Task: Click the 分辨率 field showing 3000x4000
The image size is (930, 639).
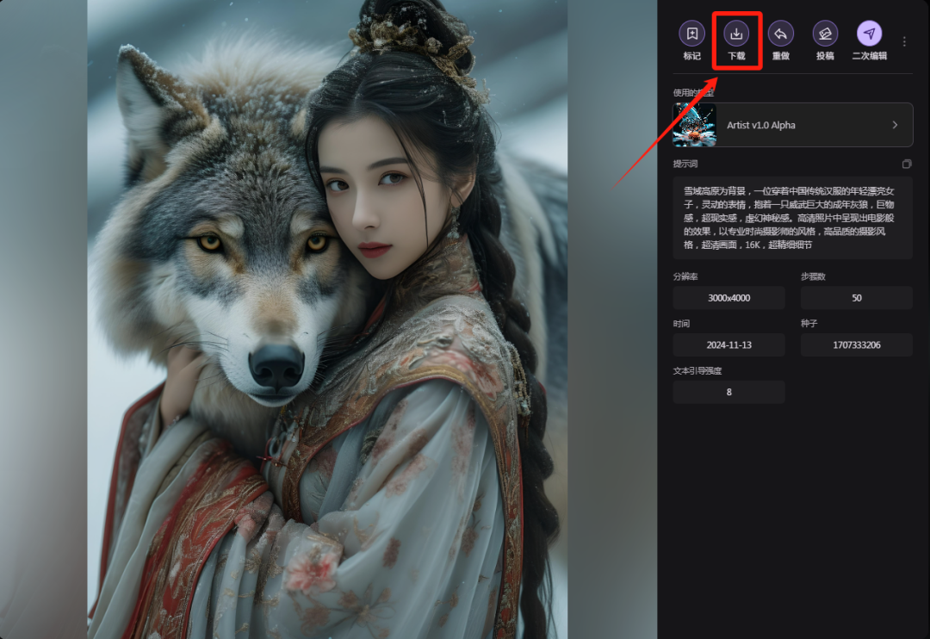Action: point(728,297)
